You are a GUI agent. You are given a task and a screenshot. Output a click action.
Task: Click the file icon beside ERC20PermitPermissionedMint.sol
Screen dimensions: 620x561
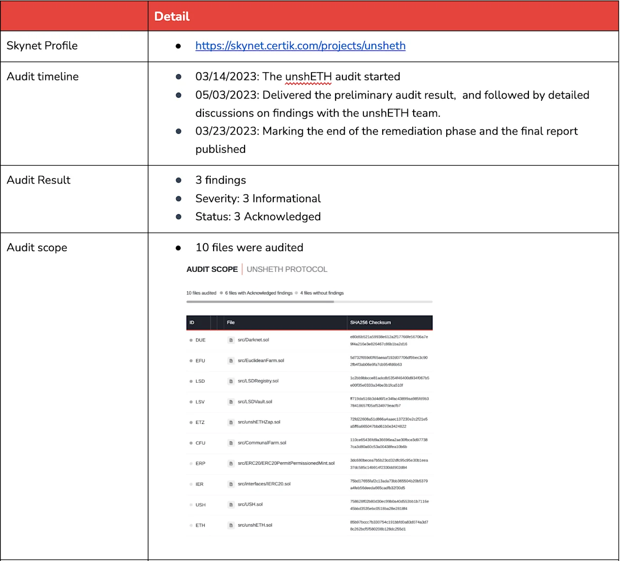pos(231,464)
